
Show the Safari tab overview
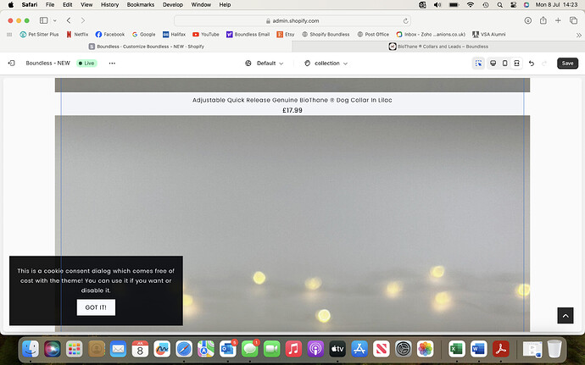pos(573,20)
